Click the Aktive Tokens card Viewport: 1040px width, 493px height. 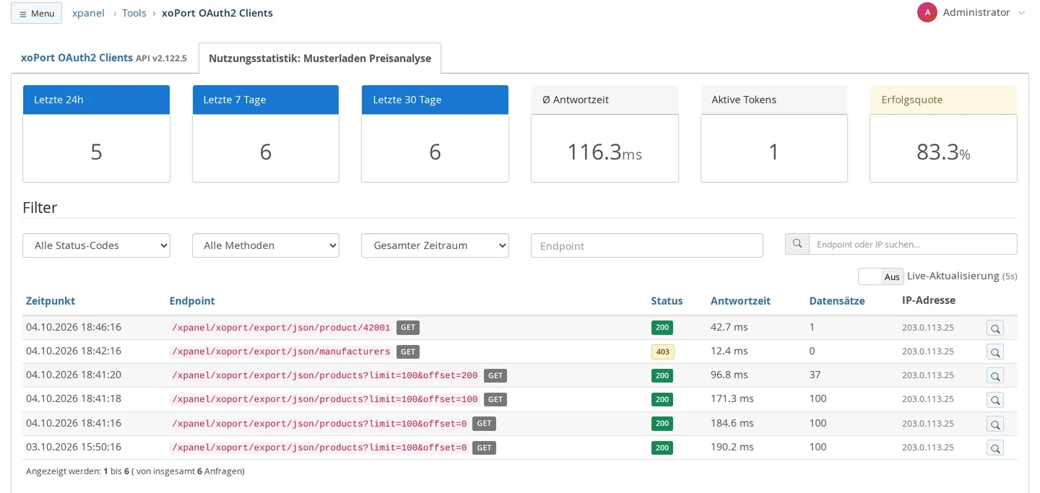click(x=773, y=134)
